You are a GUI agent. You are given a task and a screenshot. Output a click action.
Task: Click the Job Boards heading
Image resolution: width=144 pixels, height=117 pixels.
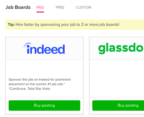pyautogui.click(x=18, y=7)
